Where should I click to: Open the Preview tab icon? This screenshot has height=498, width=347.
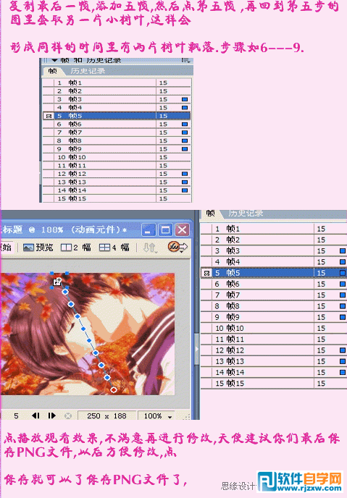coord(28,247)
